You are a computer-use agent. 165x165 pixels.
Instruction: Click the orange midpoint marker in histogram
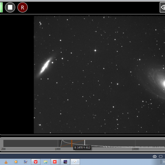pos(72,144)
